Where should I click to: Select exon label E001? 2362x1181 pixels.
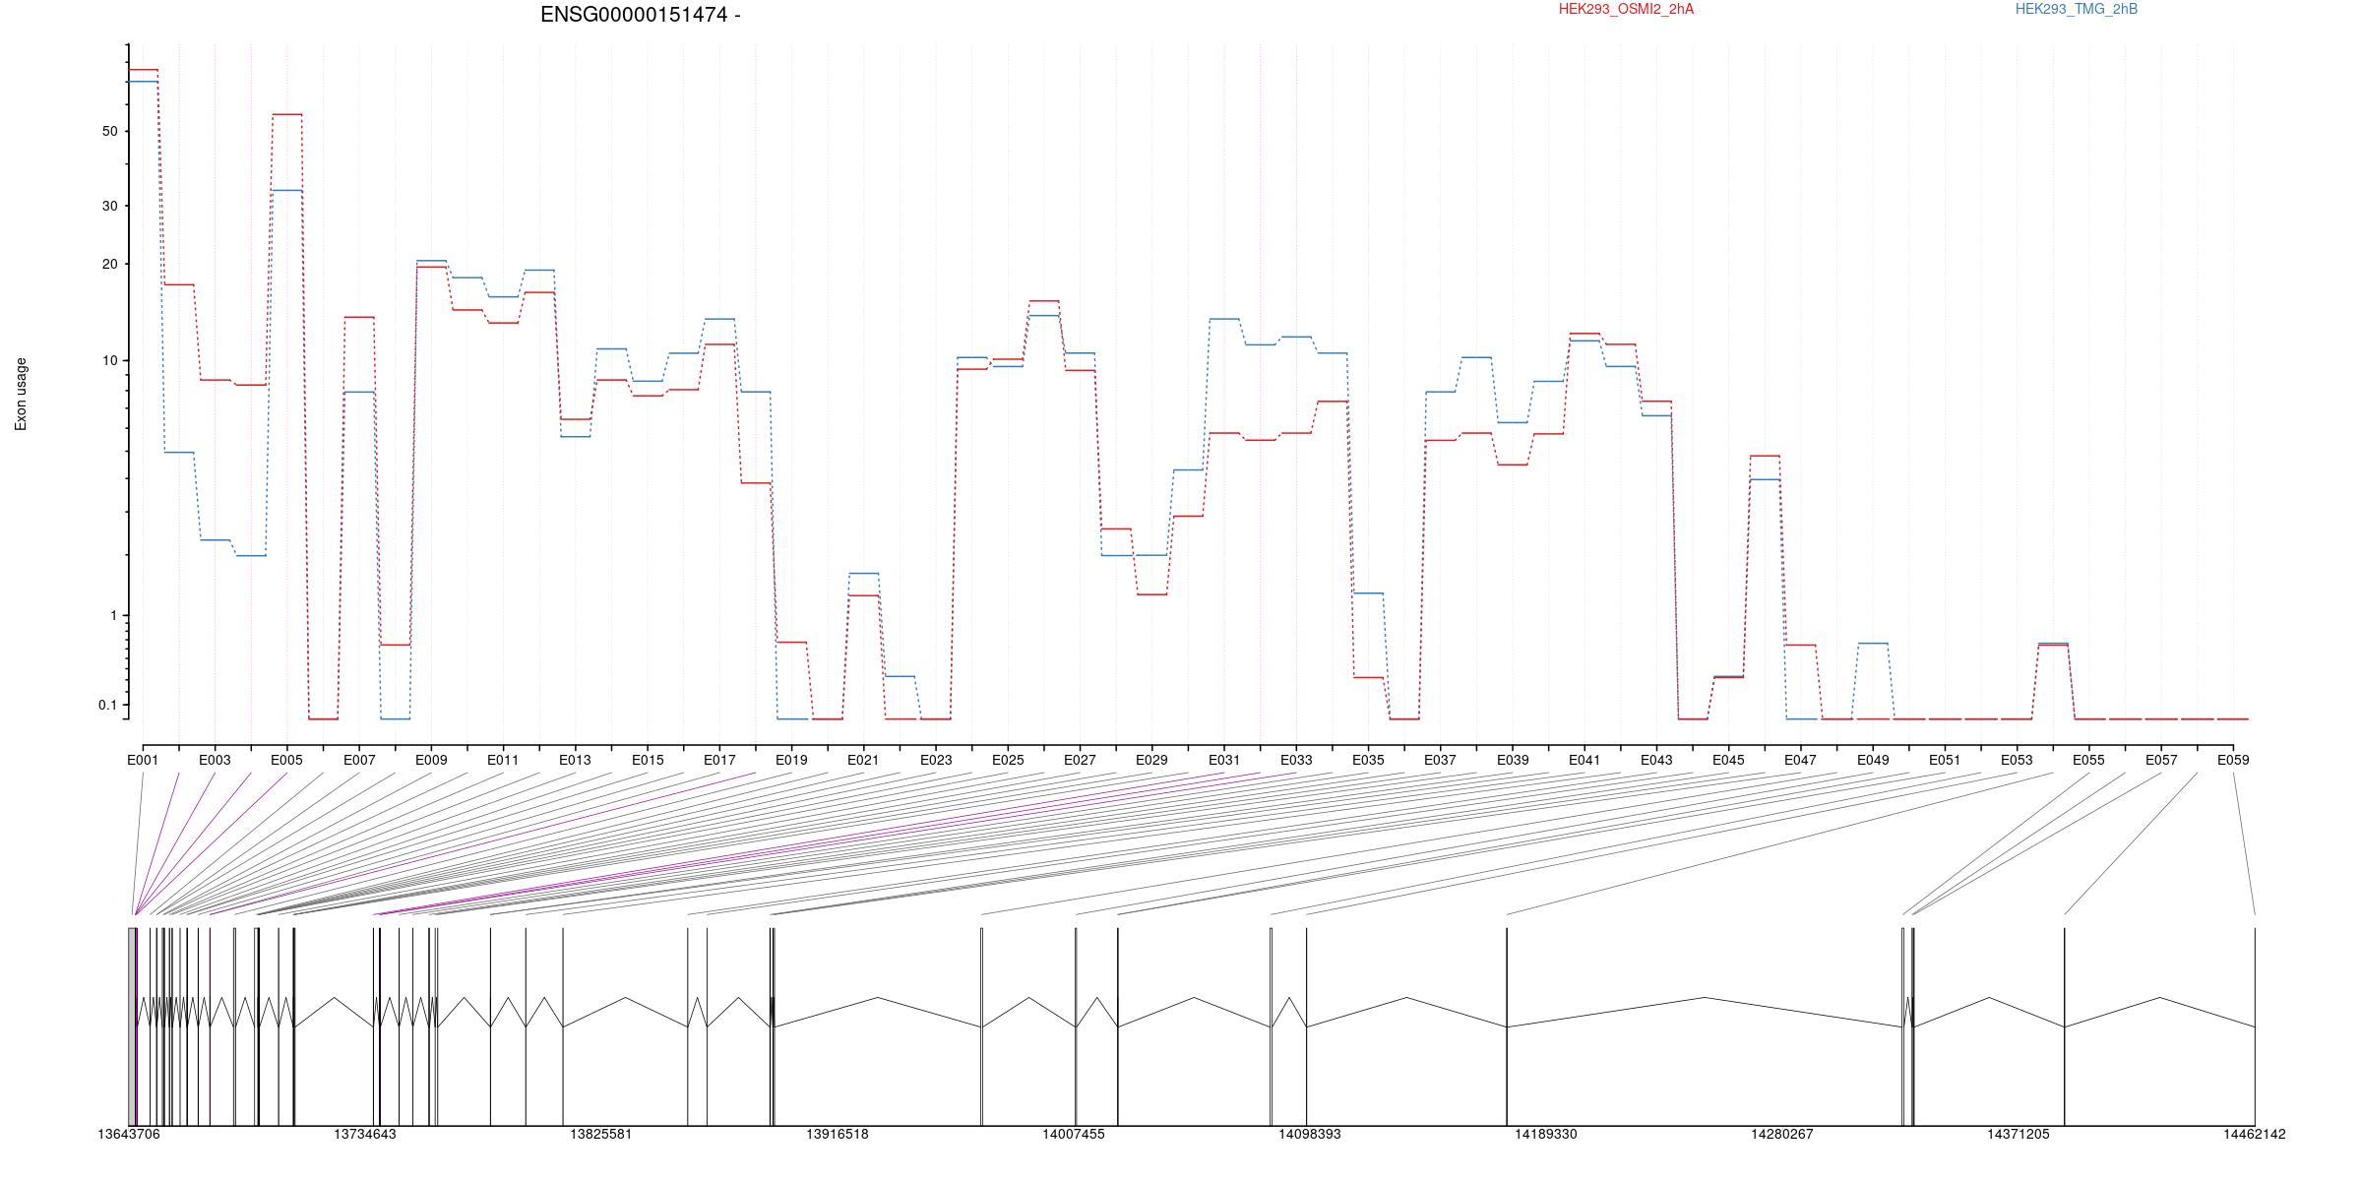coord(143,760)
